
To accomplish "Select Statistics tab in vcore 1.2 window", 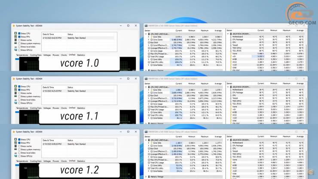I will 81,161.
